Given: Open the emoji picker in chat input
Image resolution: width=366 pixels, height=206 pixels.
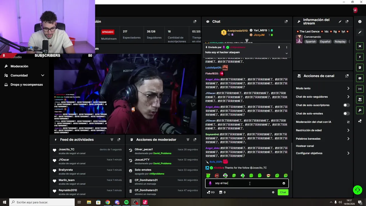Looking at the screenshot, I should (x=284, y=183).
